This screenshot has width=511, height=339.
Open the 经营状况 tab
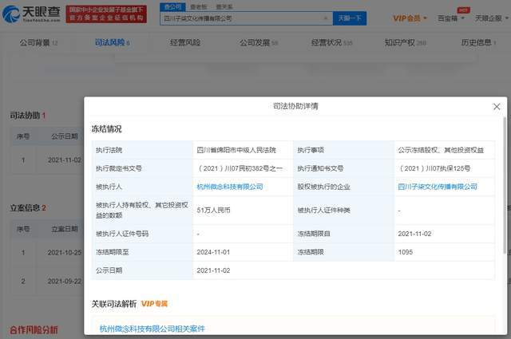click(x=331, y=42)
